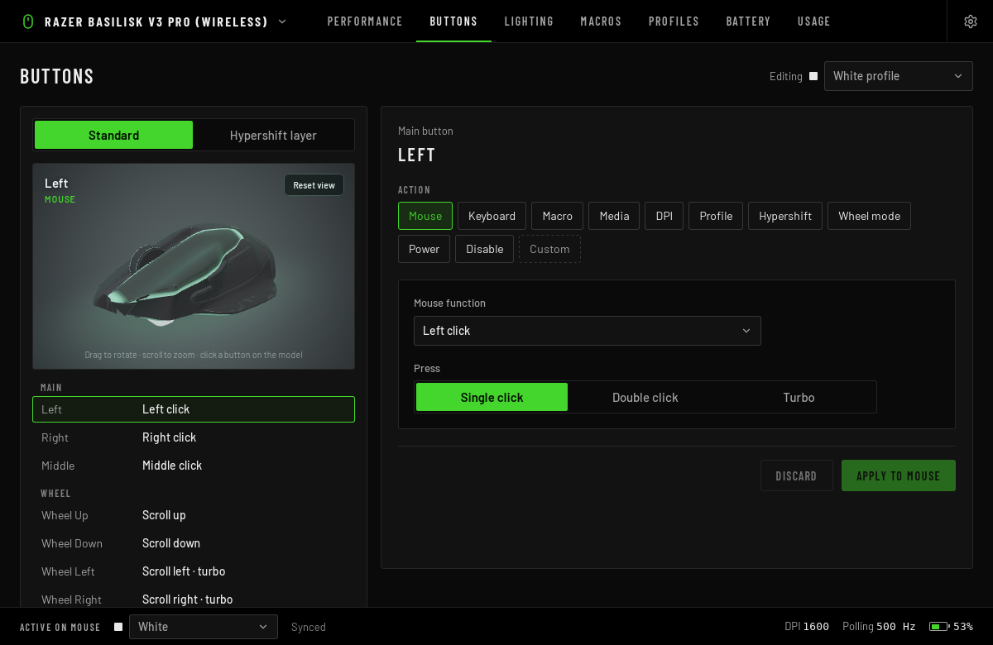Select the Right click button row
Viewport: 993px width, 645px height.
click(x=194, y=437)
